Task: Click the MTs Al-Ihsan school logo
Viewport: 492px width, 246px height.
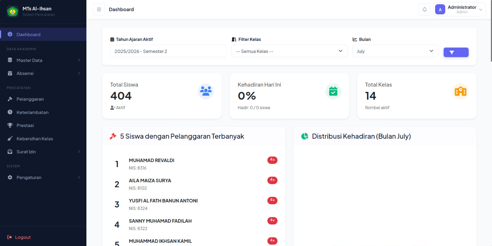Action: [x=13, y=12]
